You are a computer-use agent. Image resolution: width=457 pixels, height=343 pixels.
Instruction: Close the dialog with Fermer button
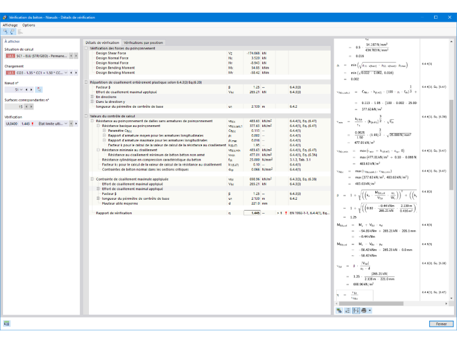coord(441,324)
